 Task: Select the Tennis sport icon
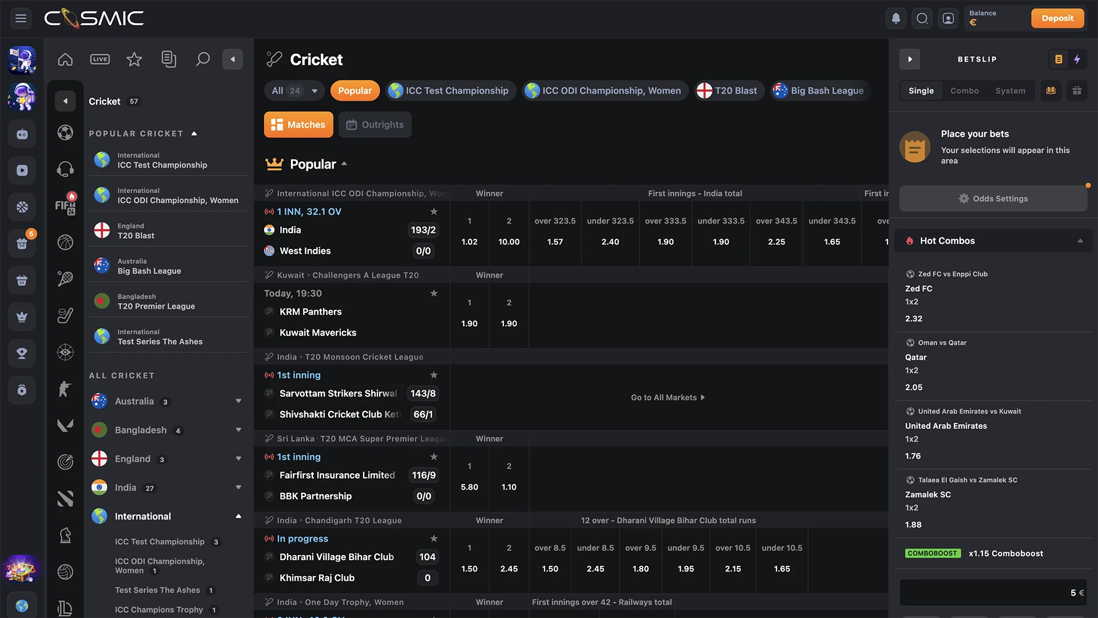click(65, 279)
